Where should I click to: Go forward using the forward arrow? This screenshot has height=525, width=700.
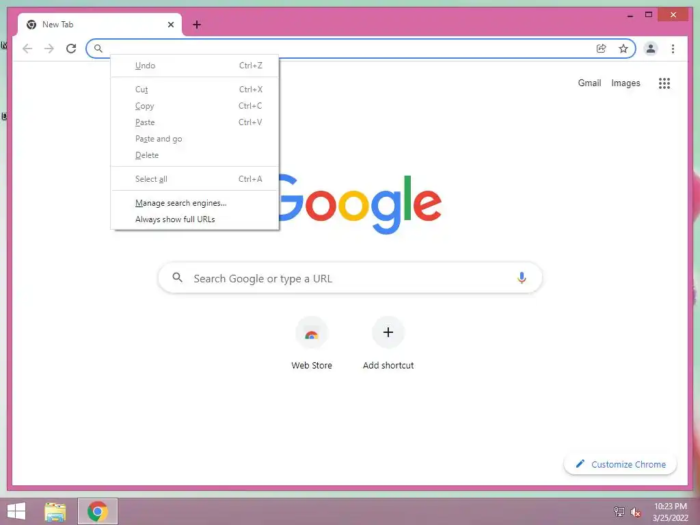pyautogui.click(x=49, y=49)
